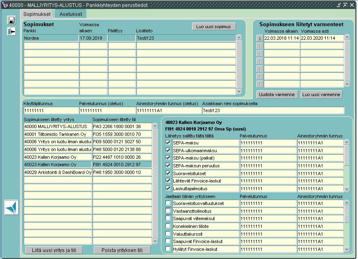Click up arrow of company-account list scrollbar
This screenshot has height=259, width=358.
coord(155,126)
